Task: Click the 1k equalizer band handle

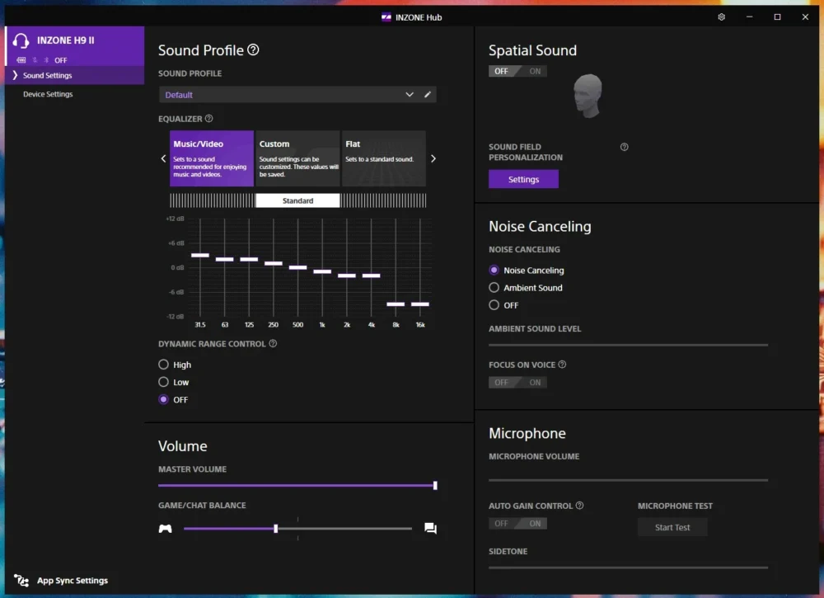Action: click(x=322, y=271)
